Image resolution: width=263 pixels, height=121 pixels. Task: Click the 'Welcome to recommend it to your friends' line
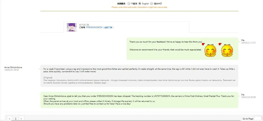[165, 50]
